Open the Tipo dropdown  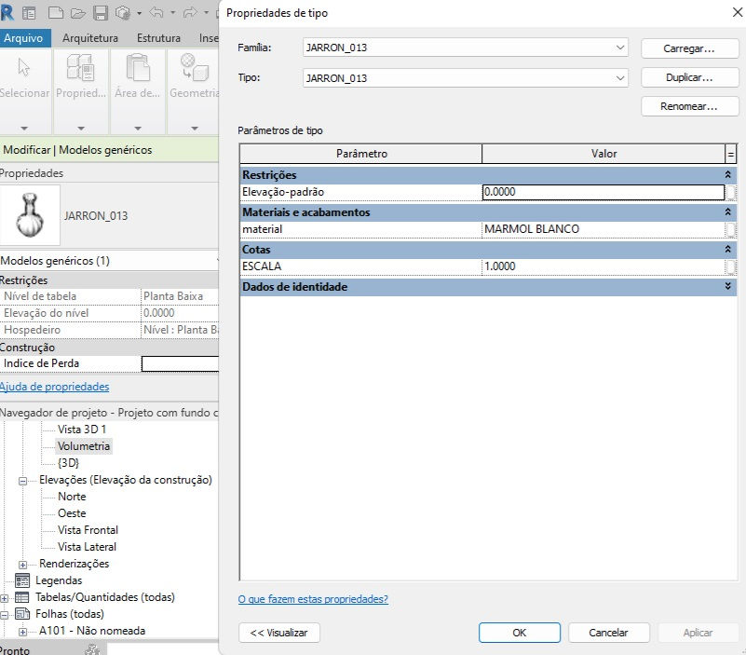coord(620,78)
